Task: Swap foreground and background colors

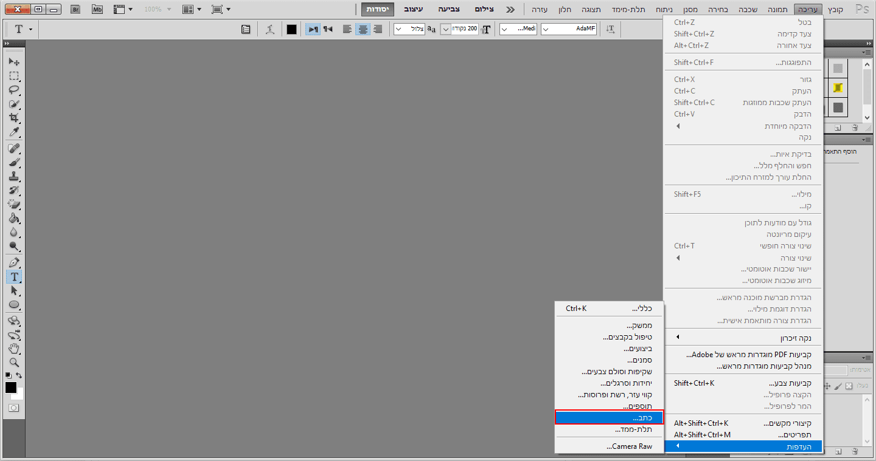Action: 19,375
